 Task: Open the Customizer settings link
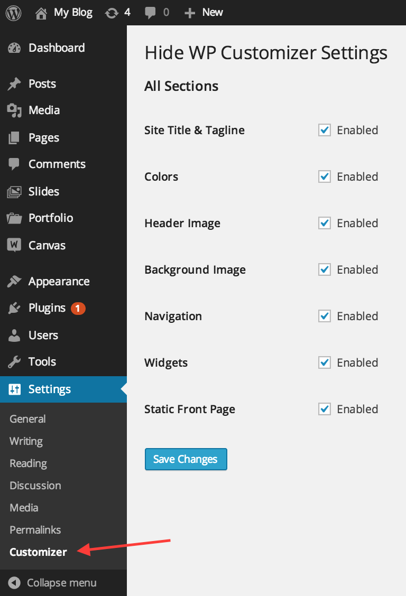38,552
